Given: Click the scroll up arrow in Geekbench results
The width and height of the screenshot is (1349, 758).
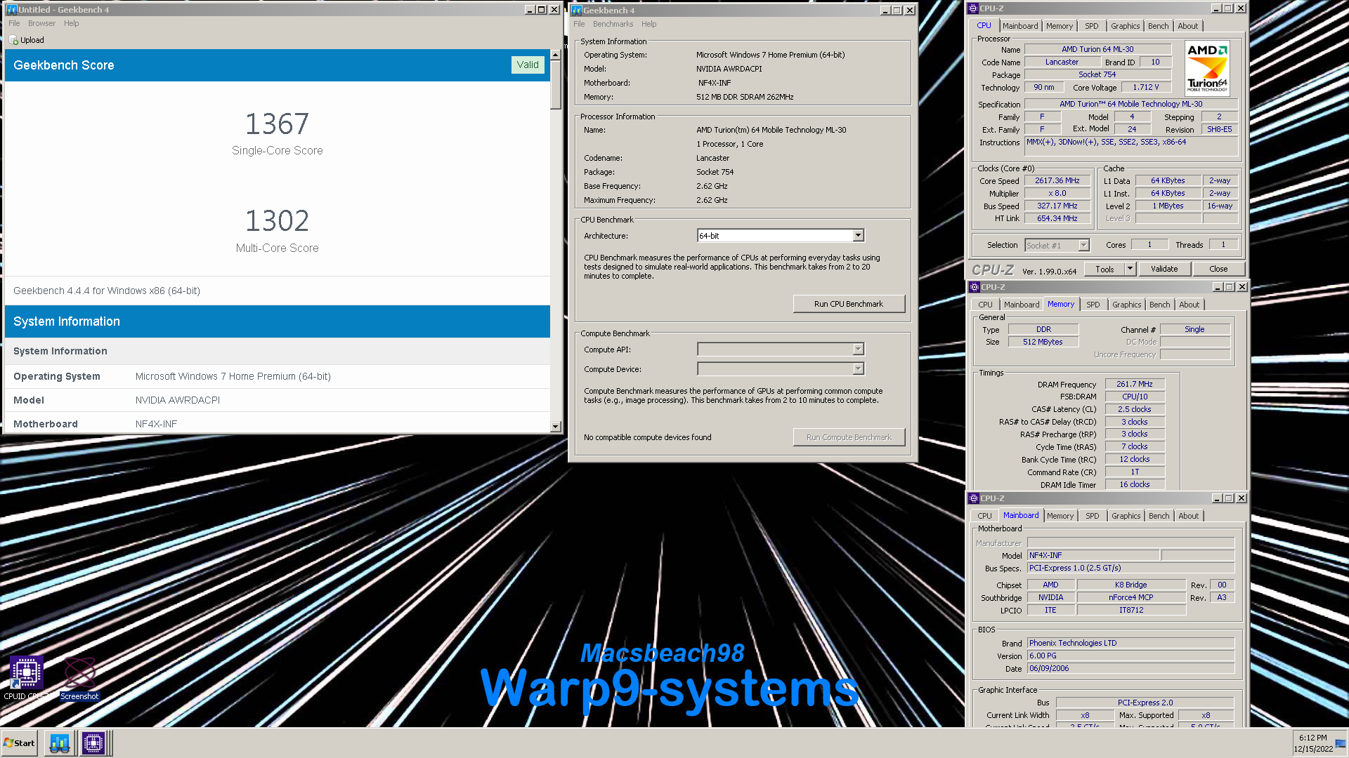Looking at the screenshot, I should click(555, 54).
